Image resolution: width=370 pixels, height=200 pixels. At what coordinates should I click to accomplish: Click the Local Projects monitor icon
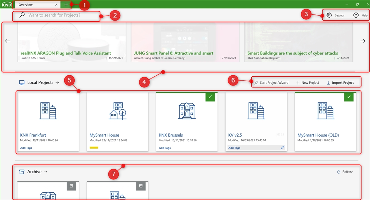pos(22,82)
